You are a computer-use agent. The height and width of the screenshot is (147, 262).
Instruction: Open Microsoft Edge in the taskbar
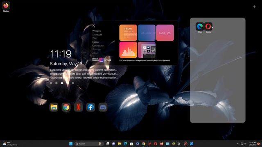tap(126, 144)
